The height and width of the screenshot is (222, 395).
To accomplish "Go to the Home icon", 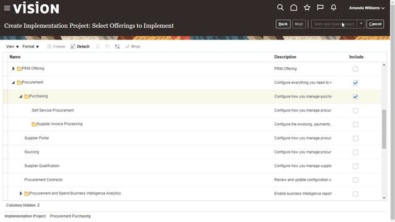I will click(x=294, y=7).
